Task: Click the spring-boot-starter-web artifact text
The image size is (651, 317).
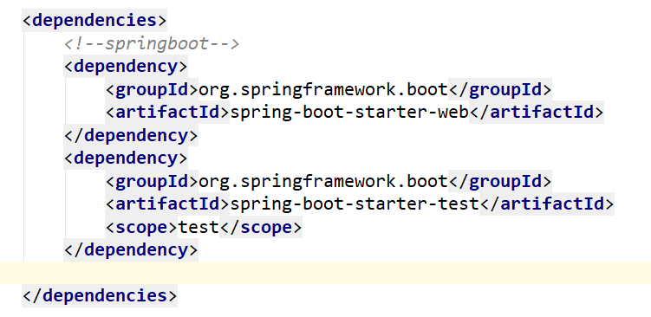Action: click(x=349, y=113)
